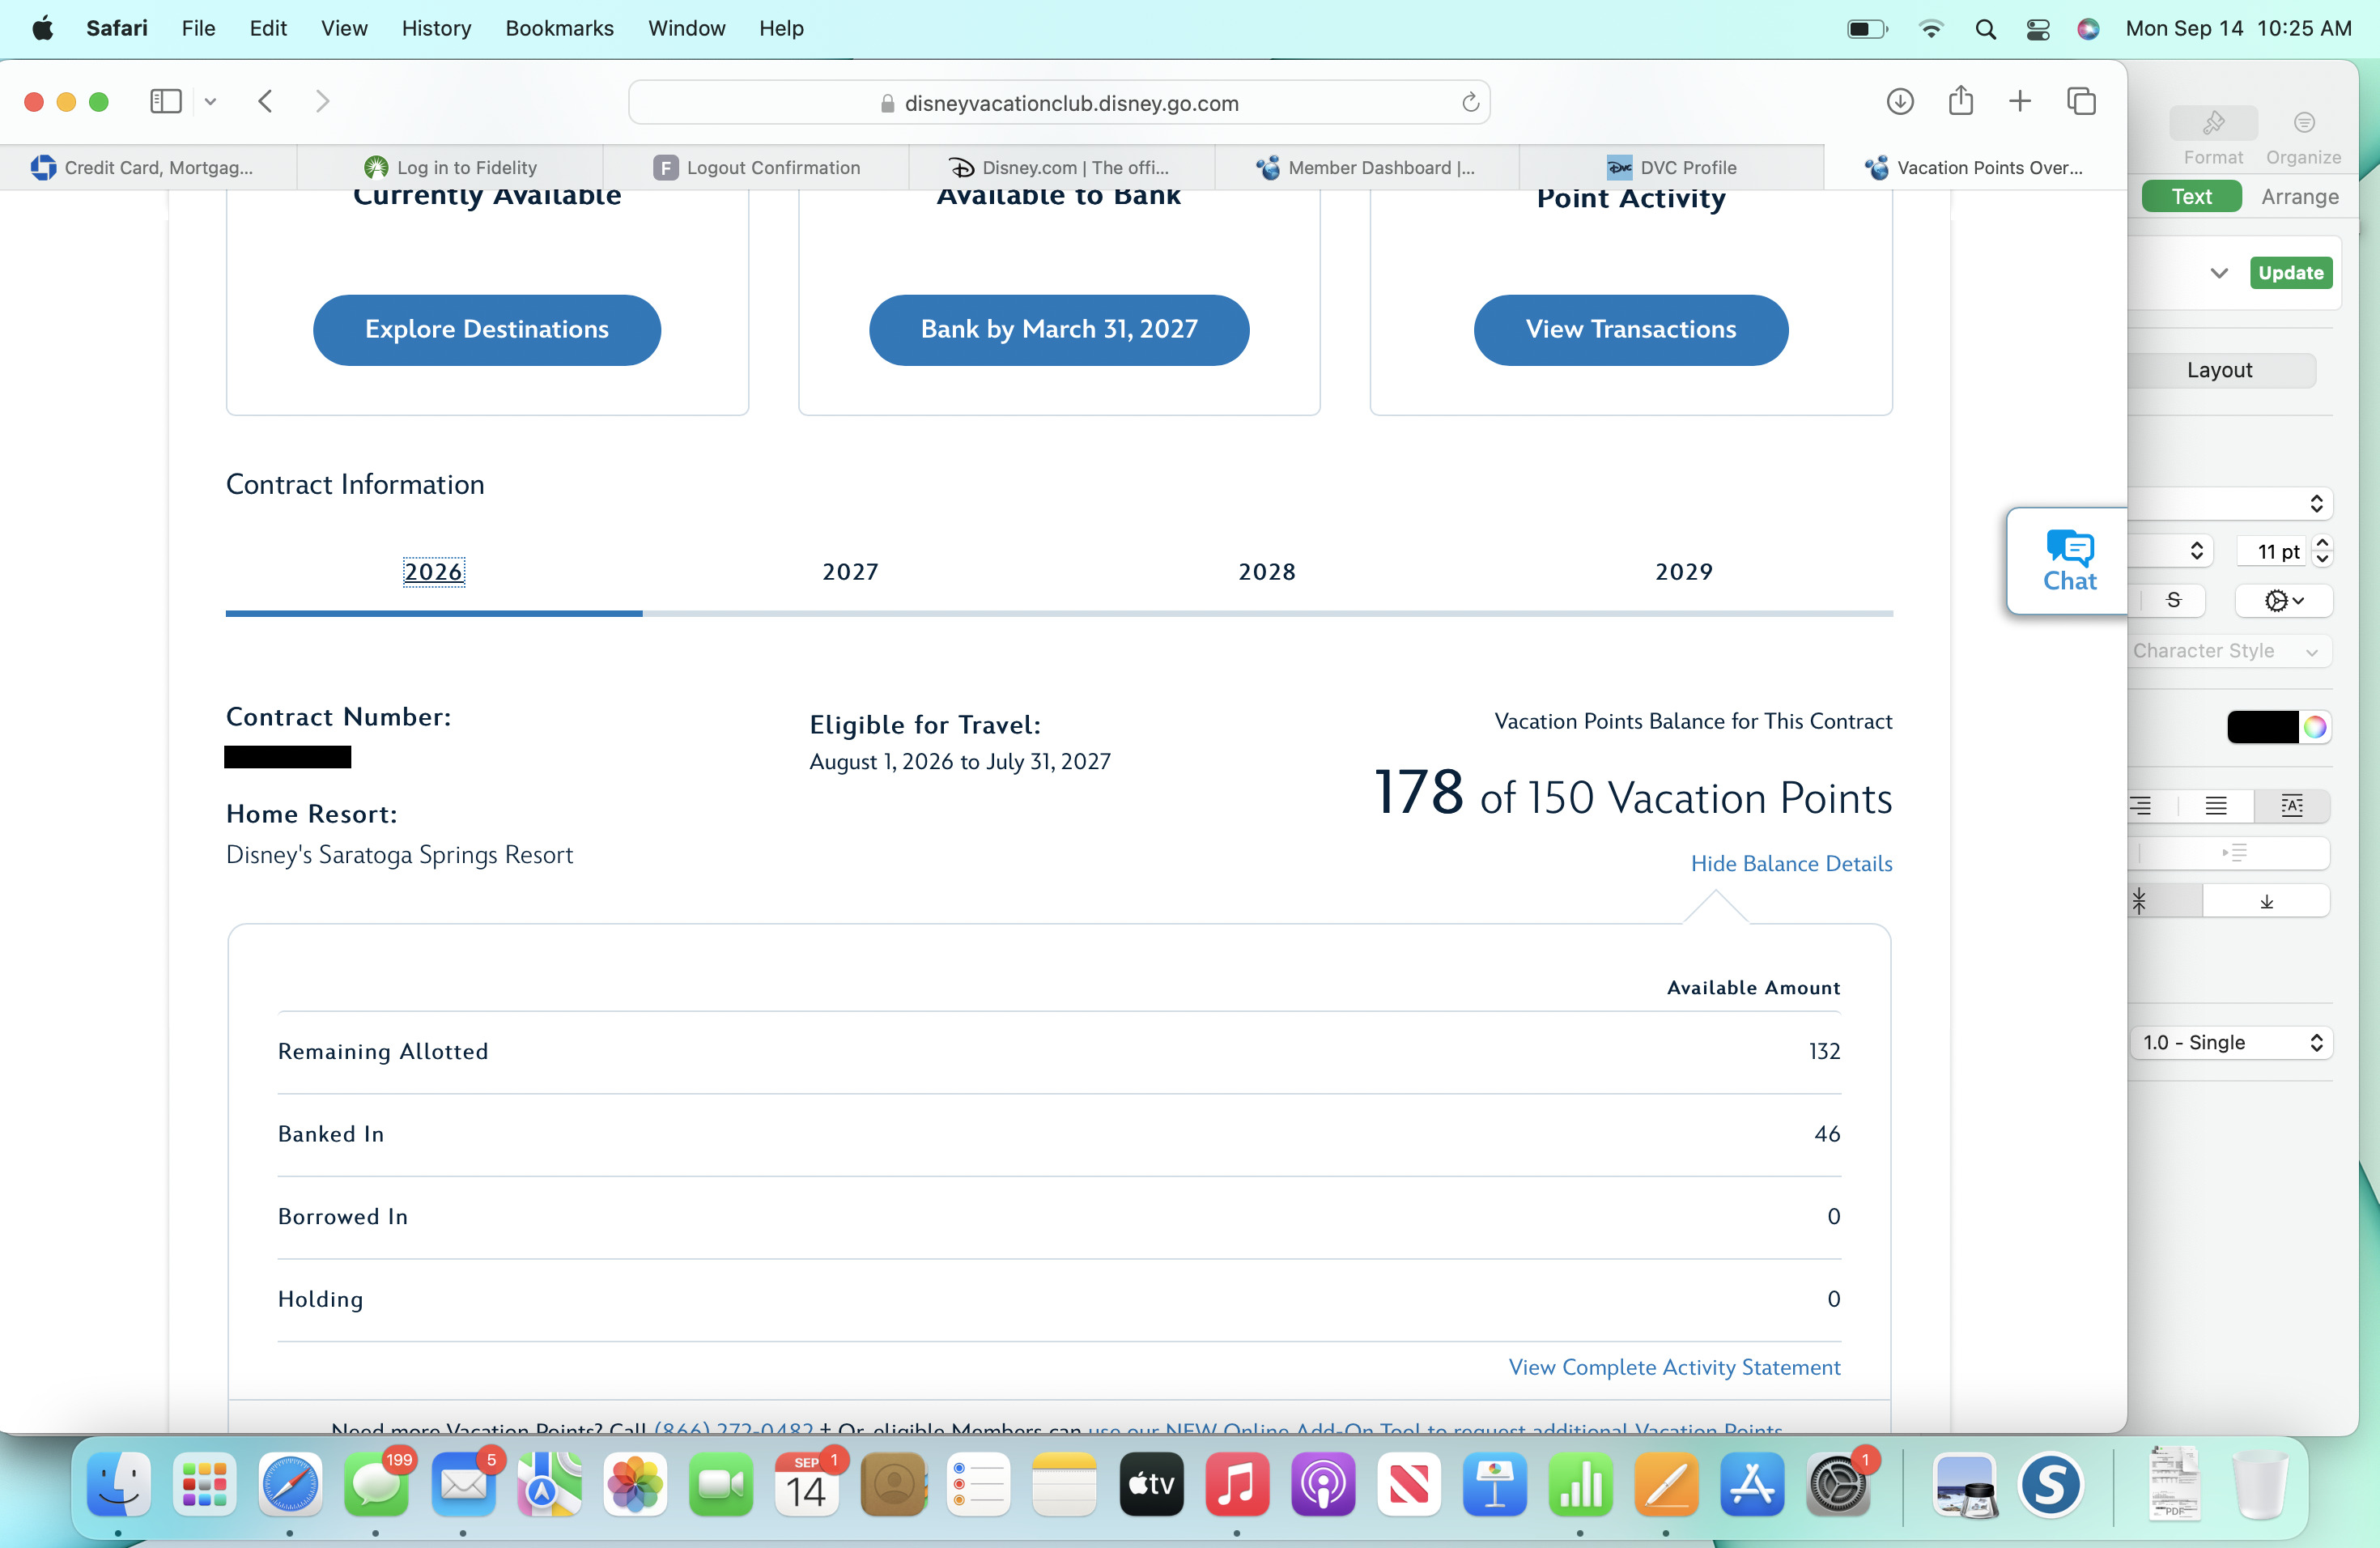Select the 2029 contract year tab

point(1684,572)
